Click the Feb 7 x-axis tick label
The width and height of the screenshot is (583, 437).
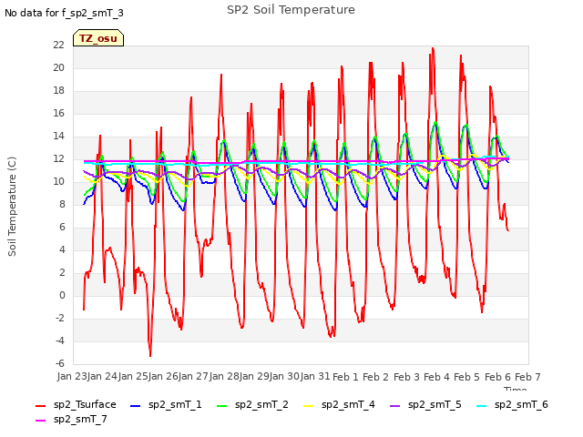point(527,377)
